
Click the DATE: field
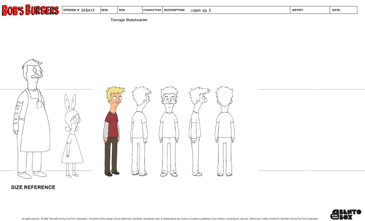click(343, 10)
